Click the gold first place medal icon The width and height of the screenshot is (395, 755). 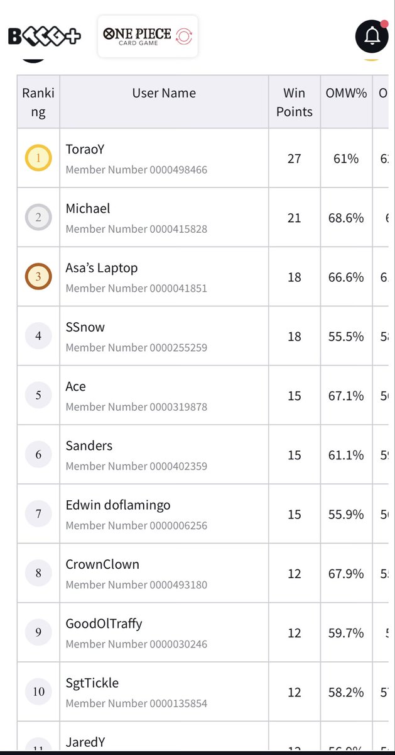pyautogui.click(x=38, y=158)
